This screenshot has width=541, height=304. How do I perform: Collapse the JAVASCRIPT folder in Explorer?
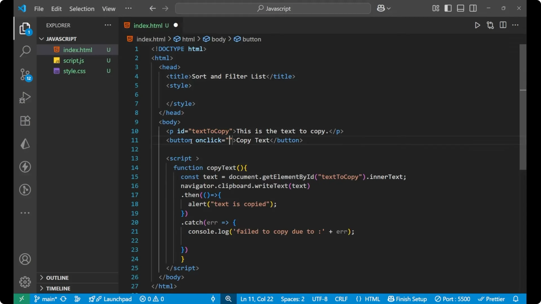(x=41, y=39)
